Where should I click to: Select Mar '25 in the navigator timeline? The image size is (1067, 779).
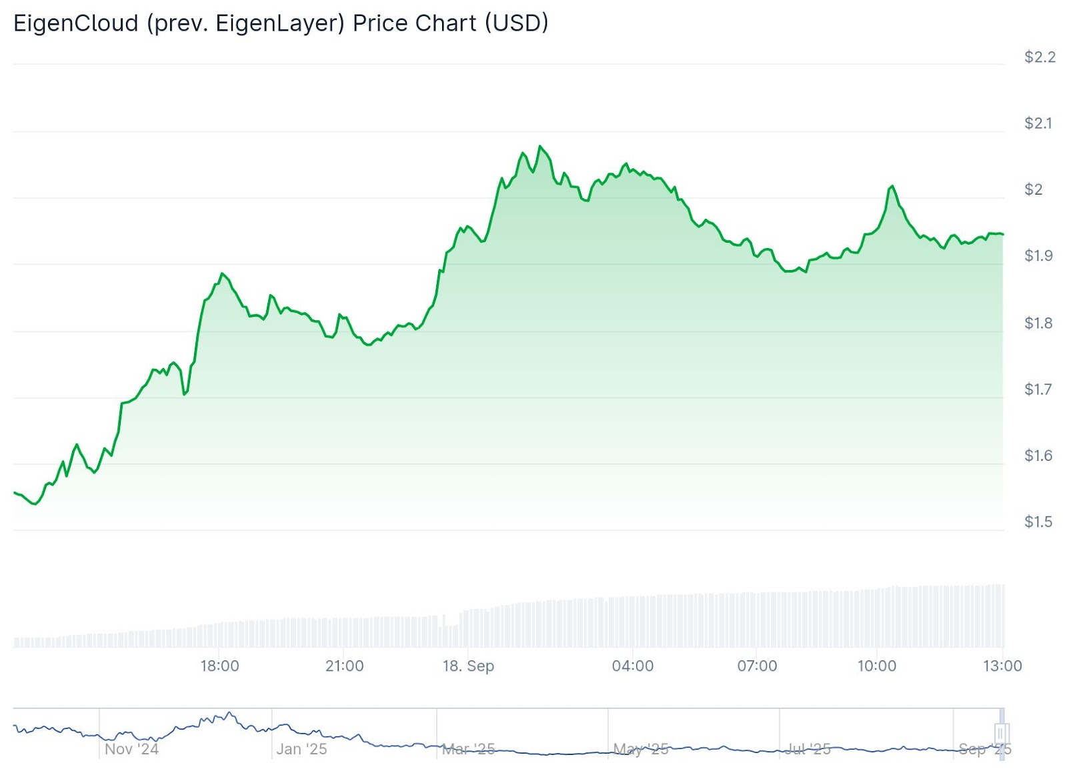468,749
